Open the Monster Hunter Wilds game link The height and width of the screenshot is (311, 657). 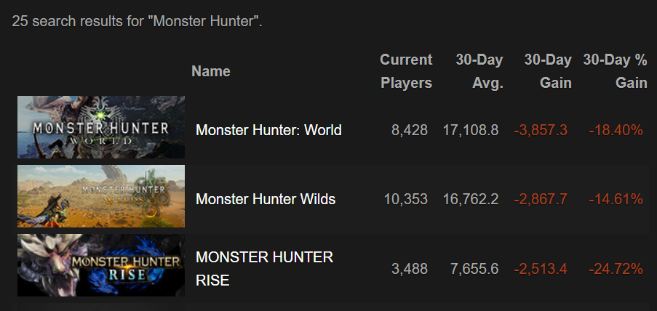tap(266, 199)
